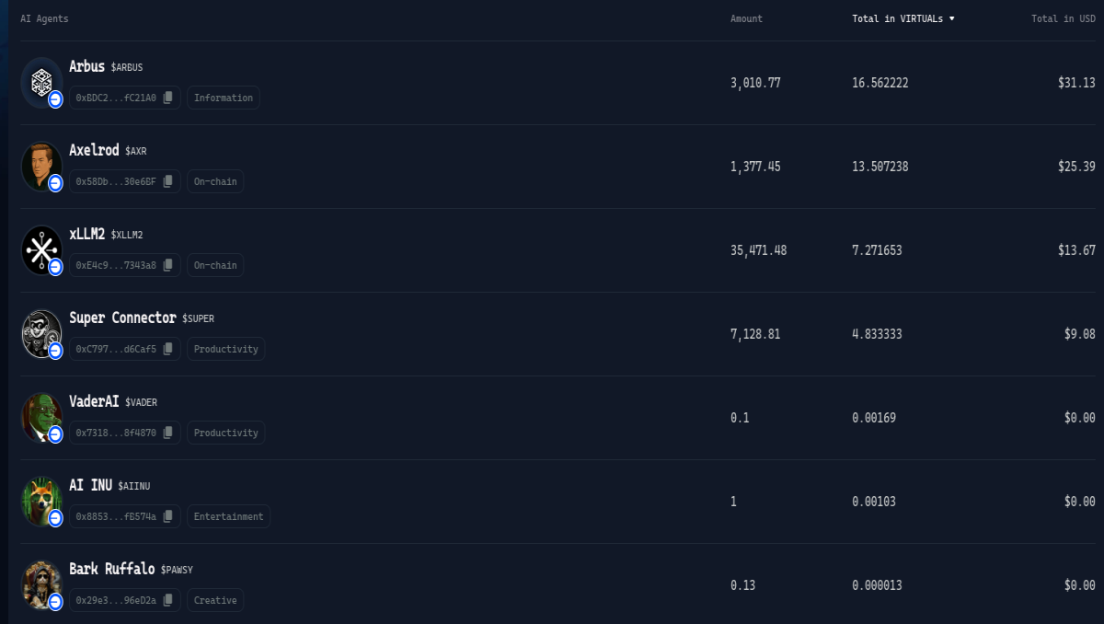
Task: Sort by Total in VIRTUALs arrow
Action: coord(951,18)
